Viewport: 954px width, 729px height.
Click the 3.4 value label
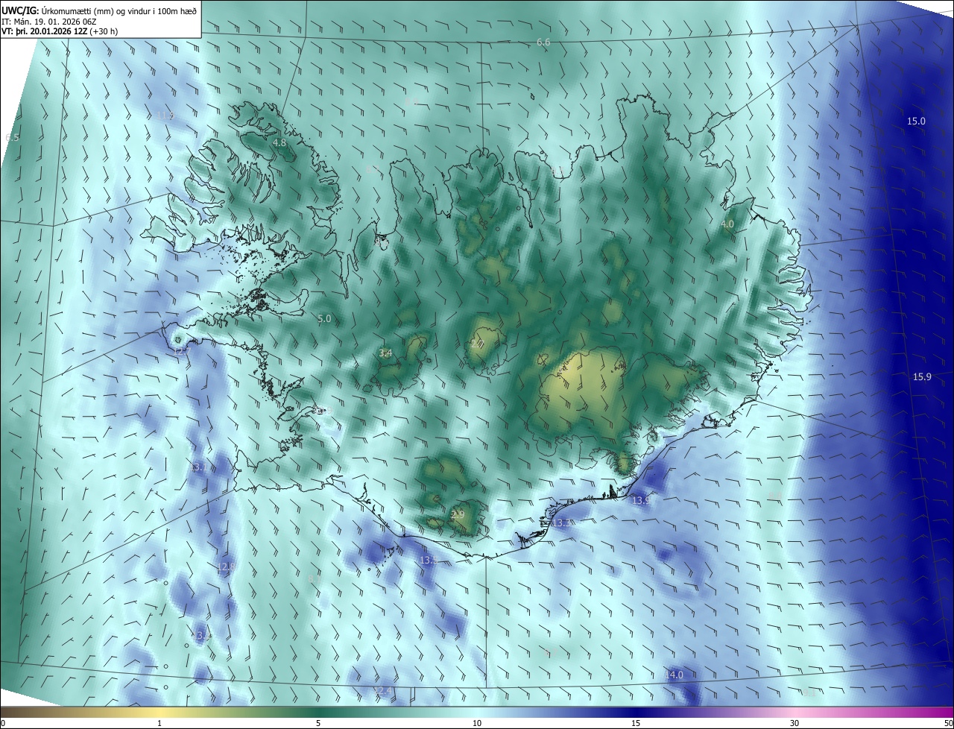coord(385,353)
